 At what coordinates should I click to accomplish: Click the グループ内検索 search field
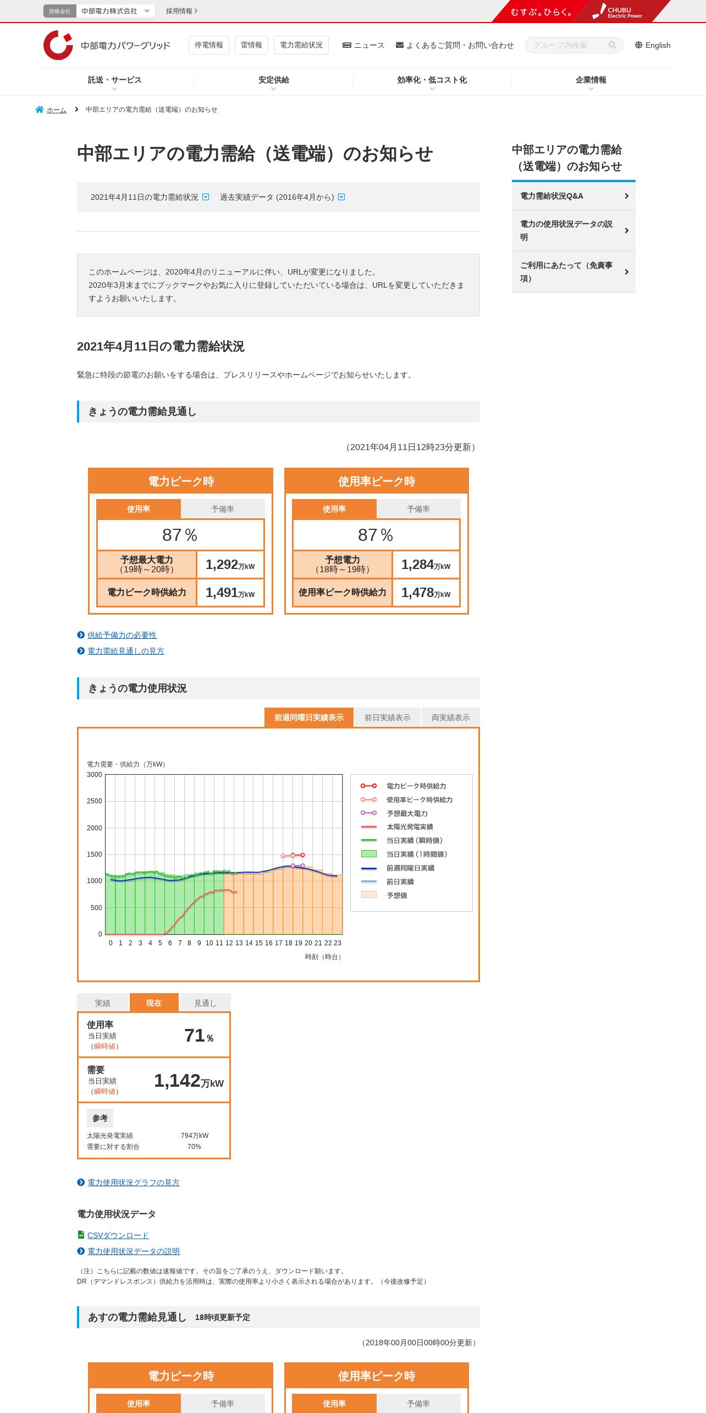point(569,45)
